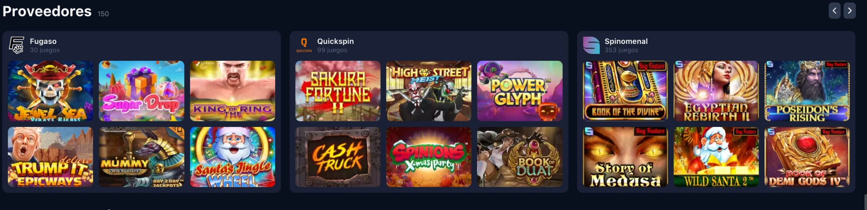
Task: Open Poseidon's Rising game thumbnail
Action: click(807, 91)
